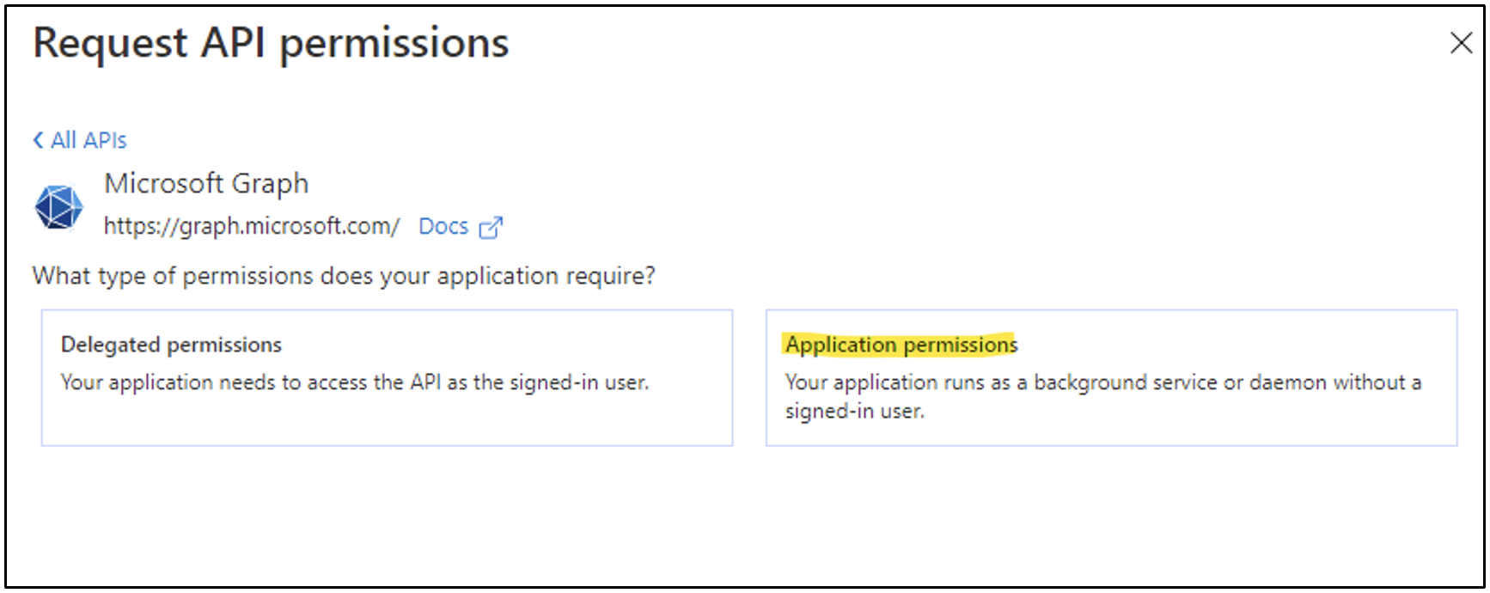The height and width of the screenshot is (593, 1490).
Task: Click the Microsoft Graph logo icon
Action: coord(58,207)
